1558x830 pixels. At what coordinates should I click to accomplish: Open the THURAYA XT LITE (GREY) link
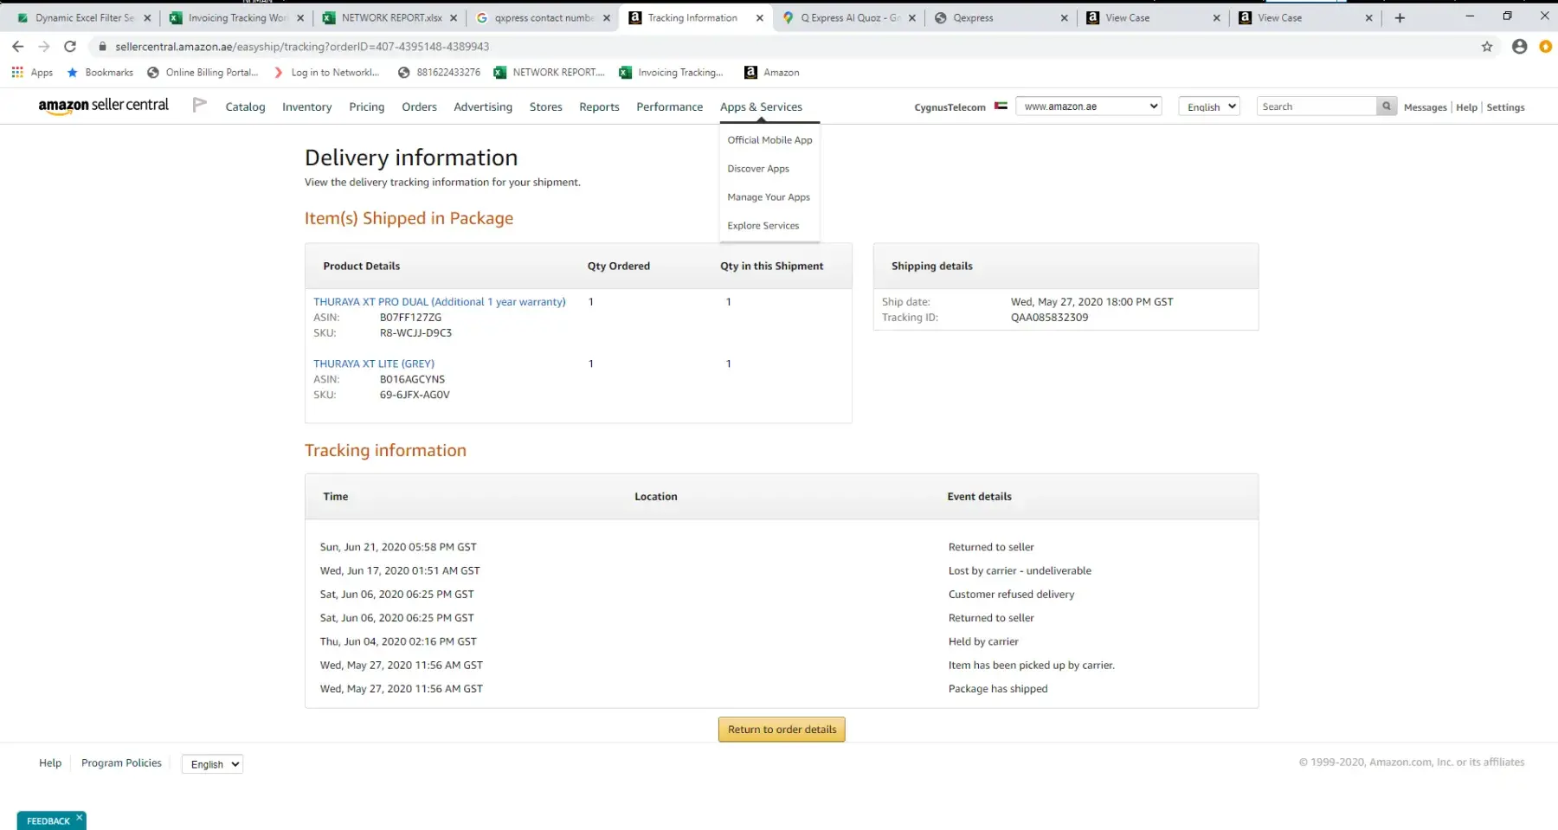[374, 364]
